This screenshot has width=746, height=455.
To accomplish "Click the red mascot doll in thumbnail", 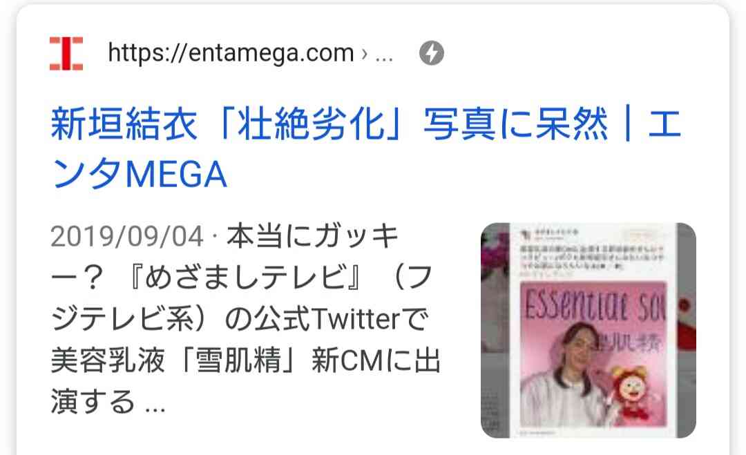I will coord(631,391).
